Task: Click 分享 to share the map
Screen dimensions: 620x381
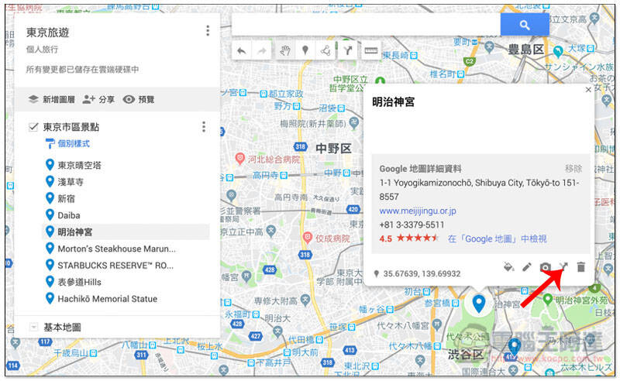Action: pos(99,100)
